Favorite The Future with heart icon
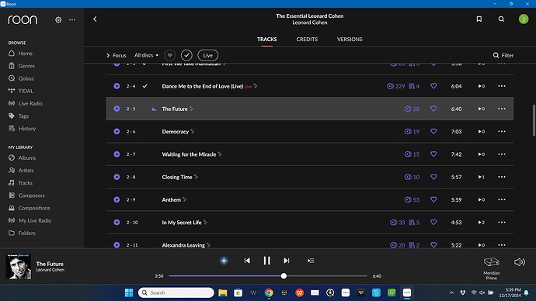536x301 pixels. 433,109
